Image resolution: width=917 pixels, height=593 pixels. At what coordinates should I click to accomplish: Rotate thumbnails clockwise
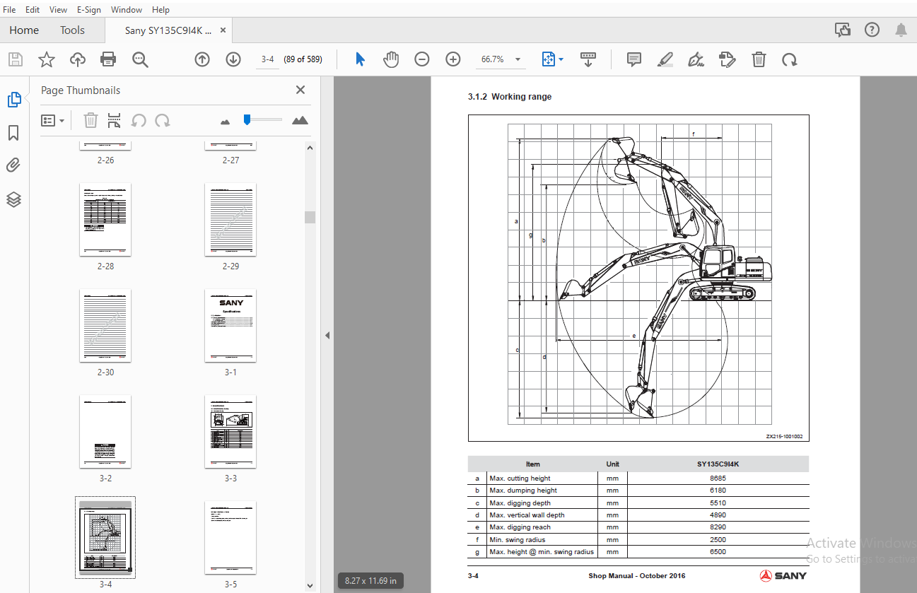(x=163, y=120)
